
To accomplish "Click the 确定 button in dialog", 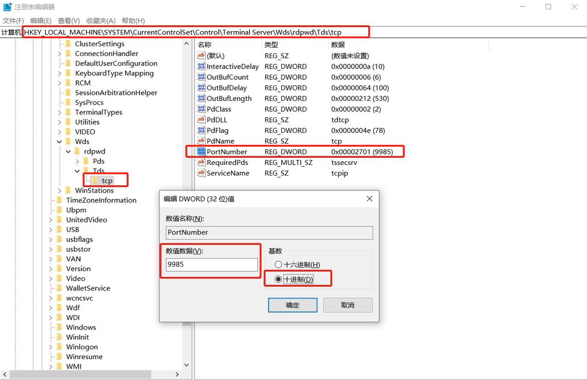I will click(x=293, y=305).
